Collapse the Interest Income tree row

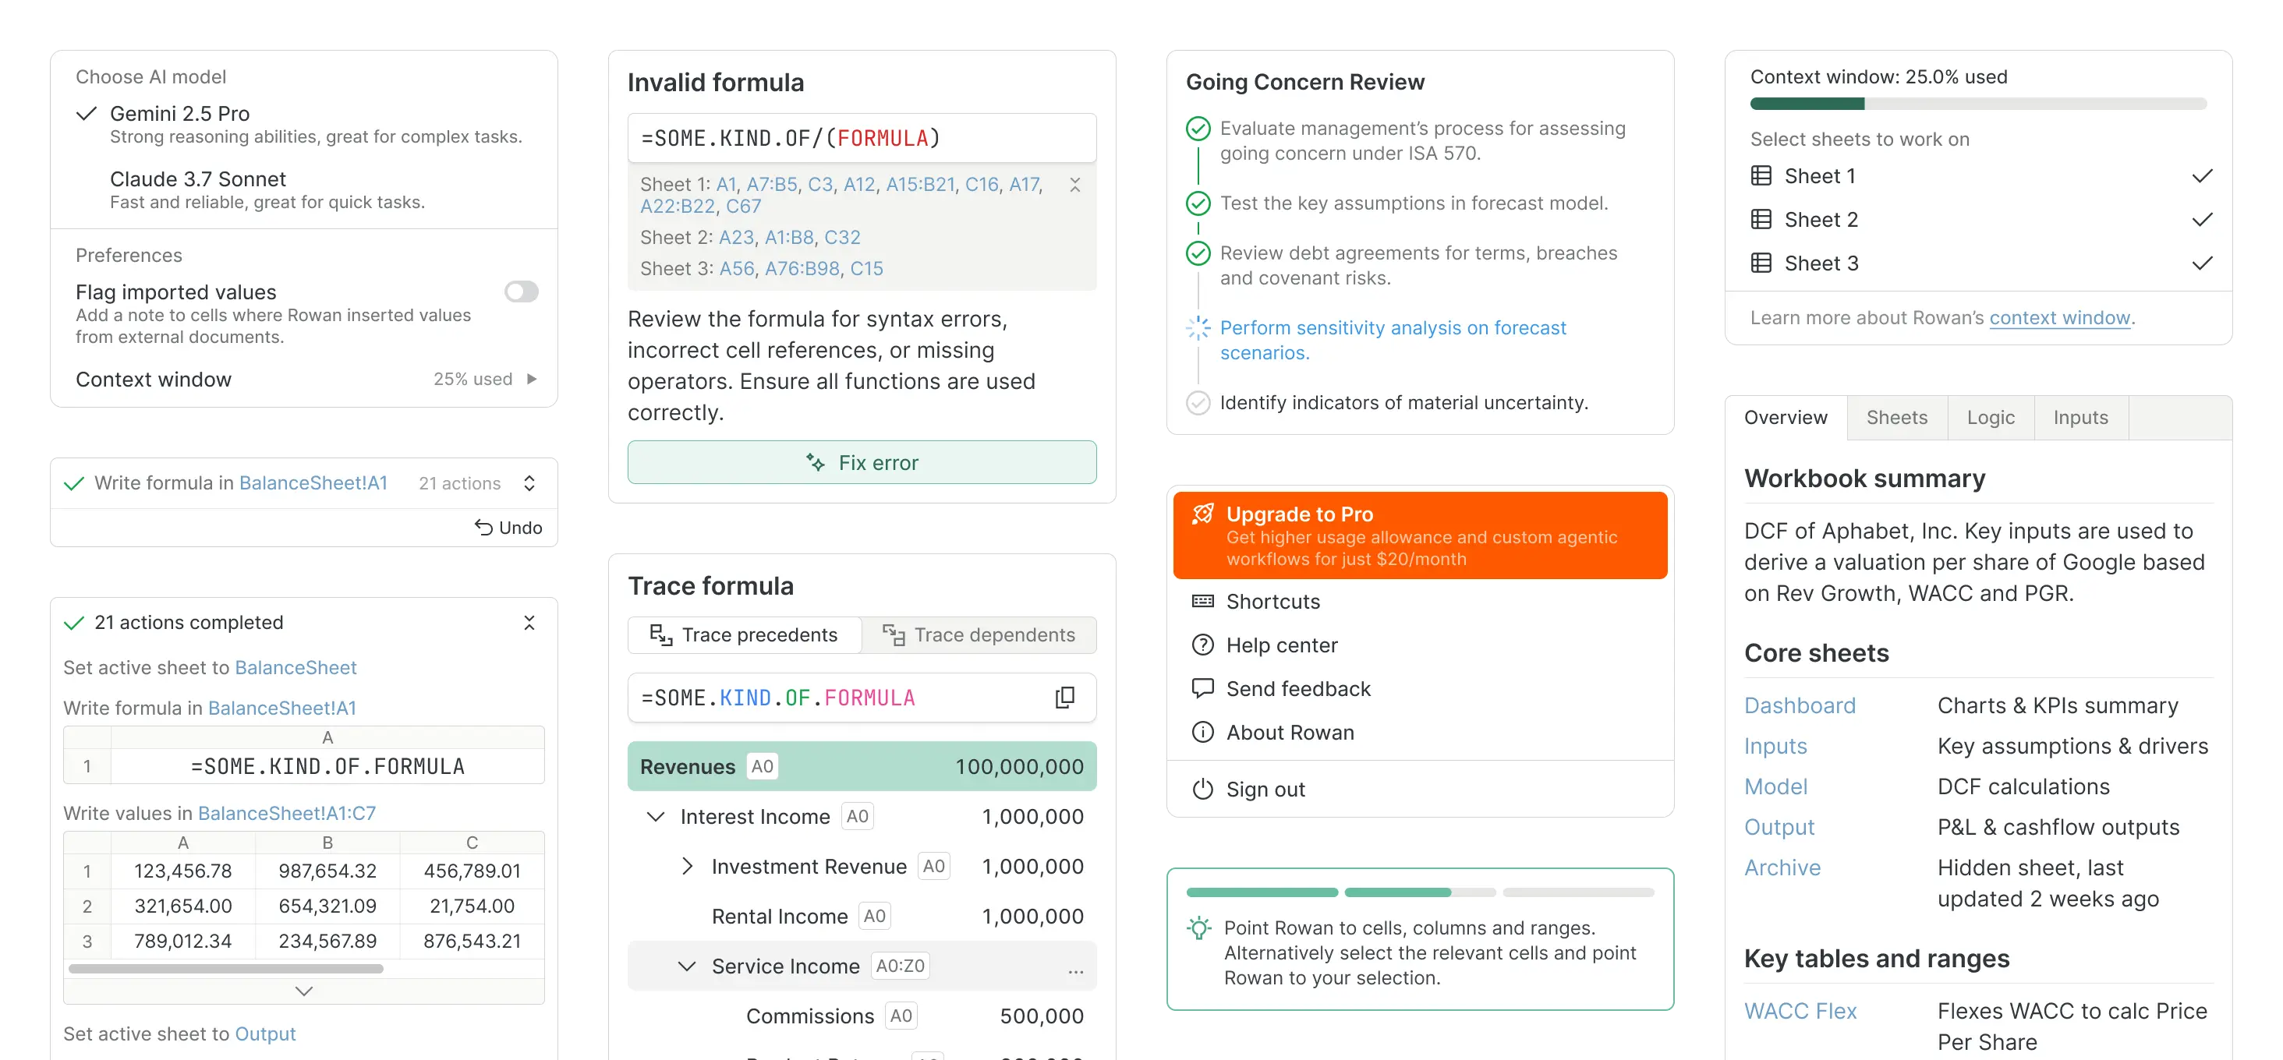coord(655,815)
